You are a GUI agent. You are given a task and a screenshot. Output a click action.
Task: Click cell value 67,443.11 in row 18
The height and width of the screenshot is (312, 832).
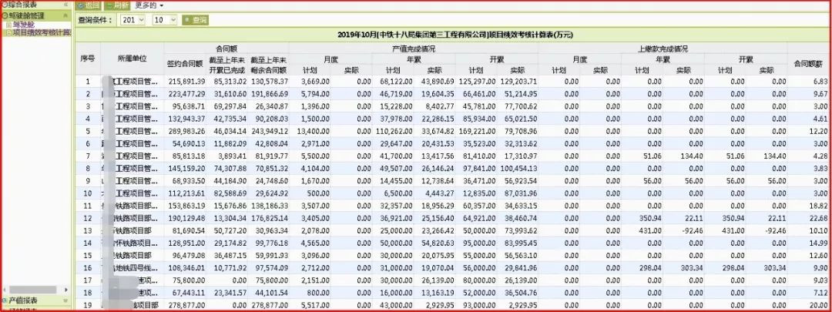tap(190, 293)
